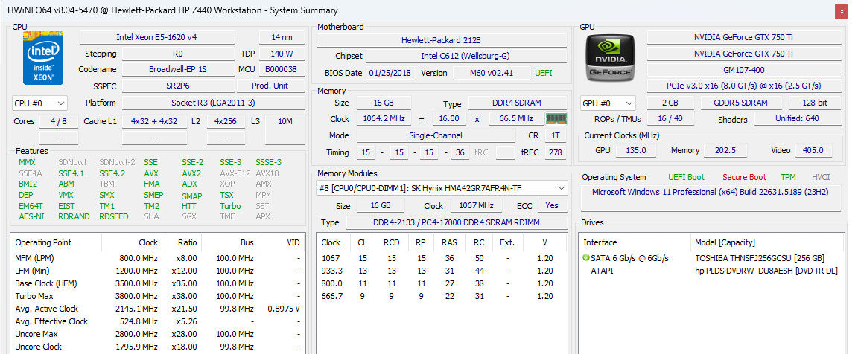Viewport: 858px width, 354px height.
Task: Click the DDR4-2133 / PC4-17000 module type value
Action: tap(457, 222)
